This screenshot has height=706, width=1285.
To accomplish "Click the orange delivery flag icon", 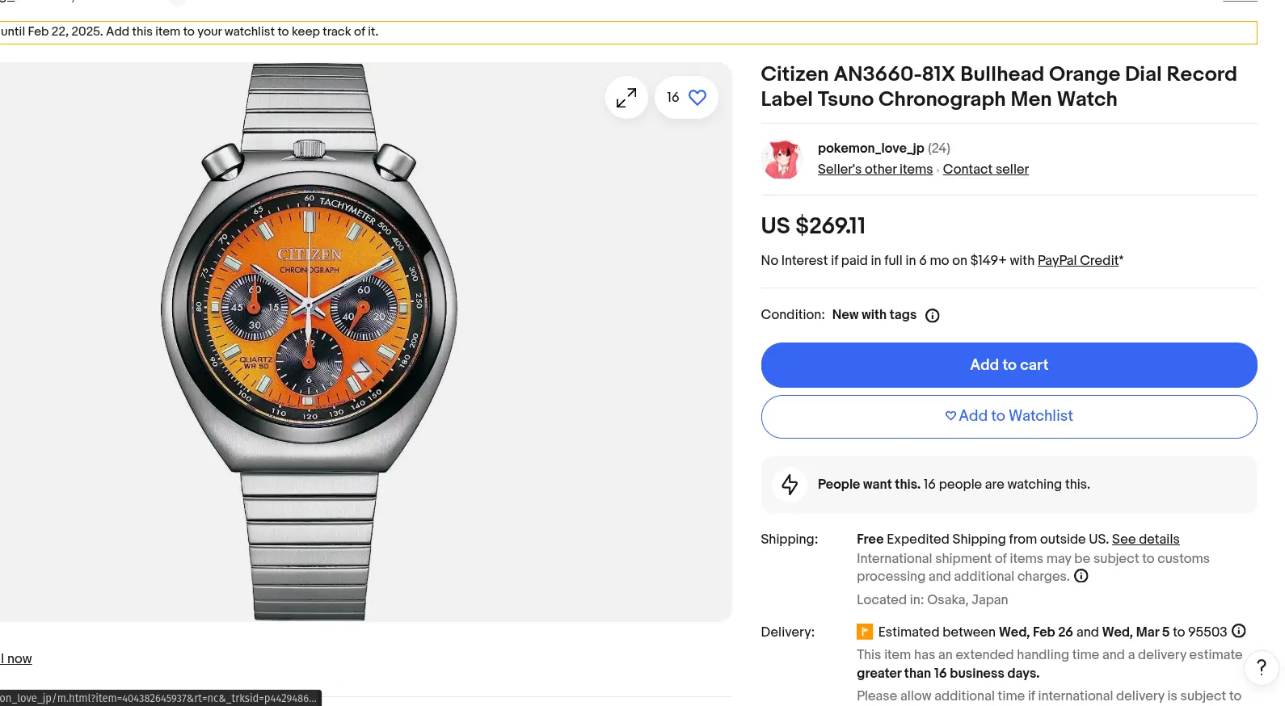I will [865, 632].
